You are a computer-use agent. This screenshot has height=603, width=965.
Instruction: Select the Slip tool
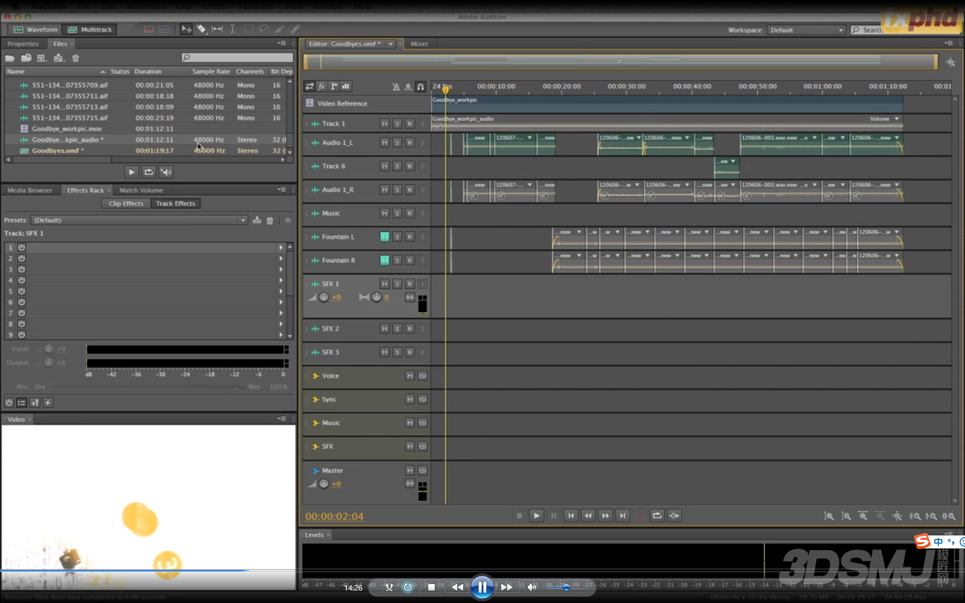pyautogui.click(x=218, y=29)
